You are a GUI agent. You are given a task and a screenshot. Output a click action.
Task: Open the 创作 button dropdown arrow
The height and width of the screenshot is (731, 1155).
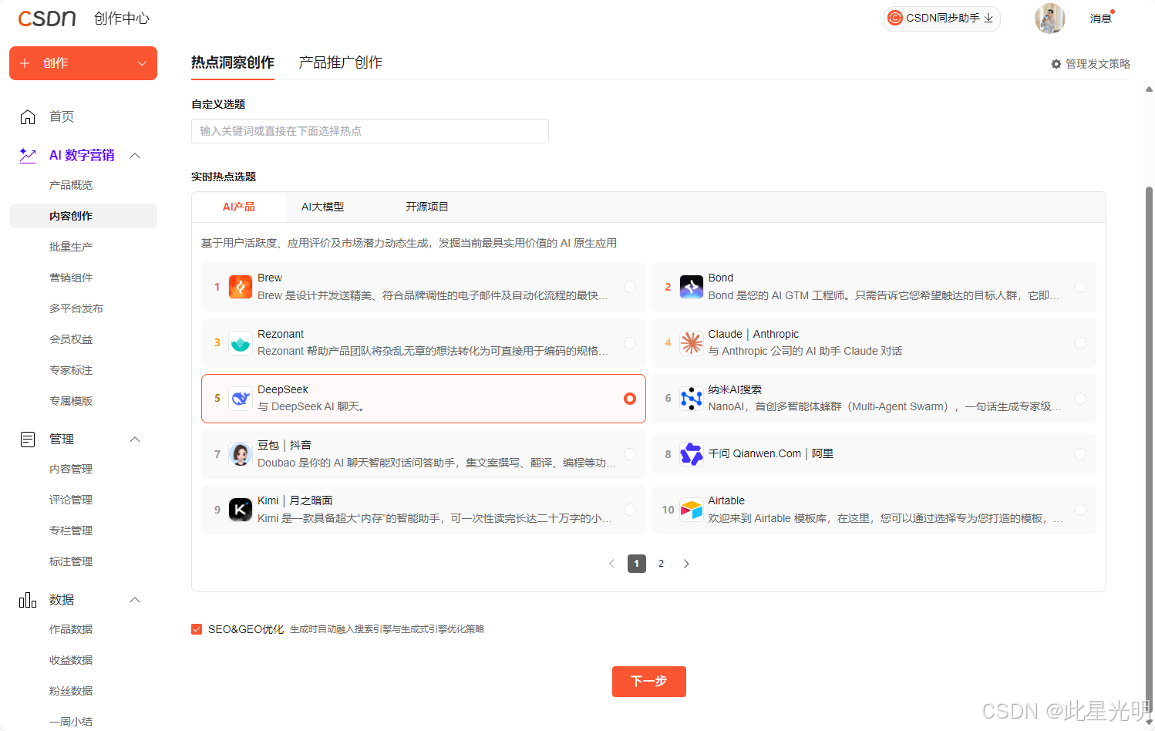click(142, 63)
